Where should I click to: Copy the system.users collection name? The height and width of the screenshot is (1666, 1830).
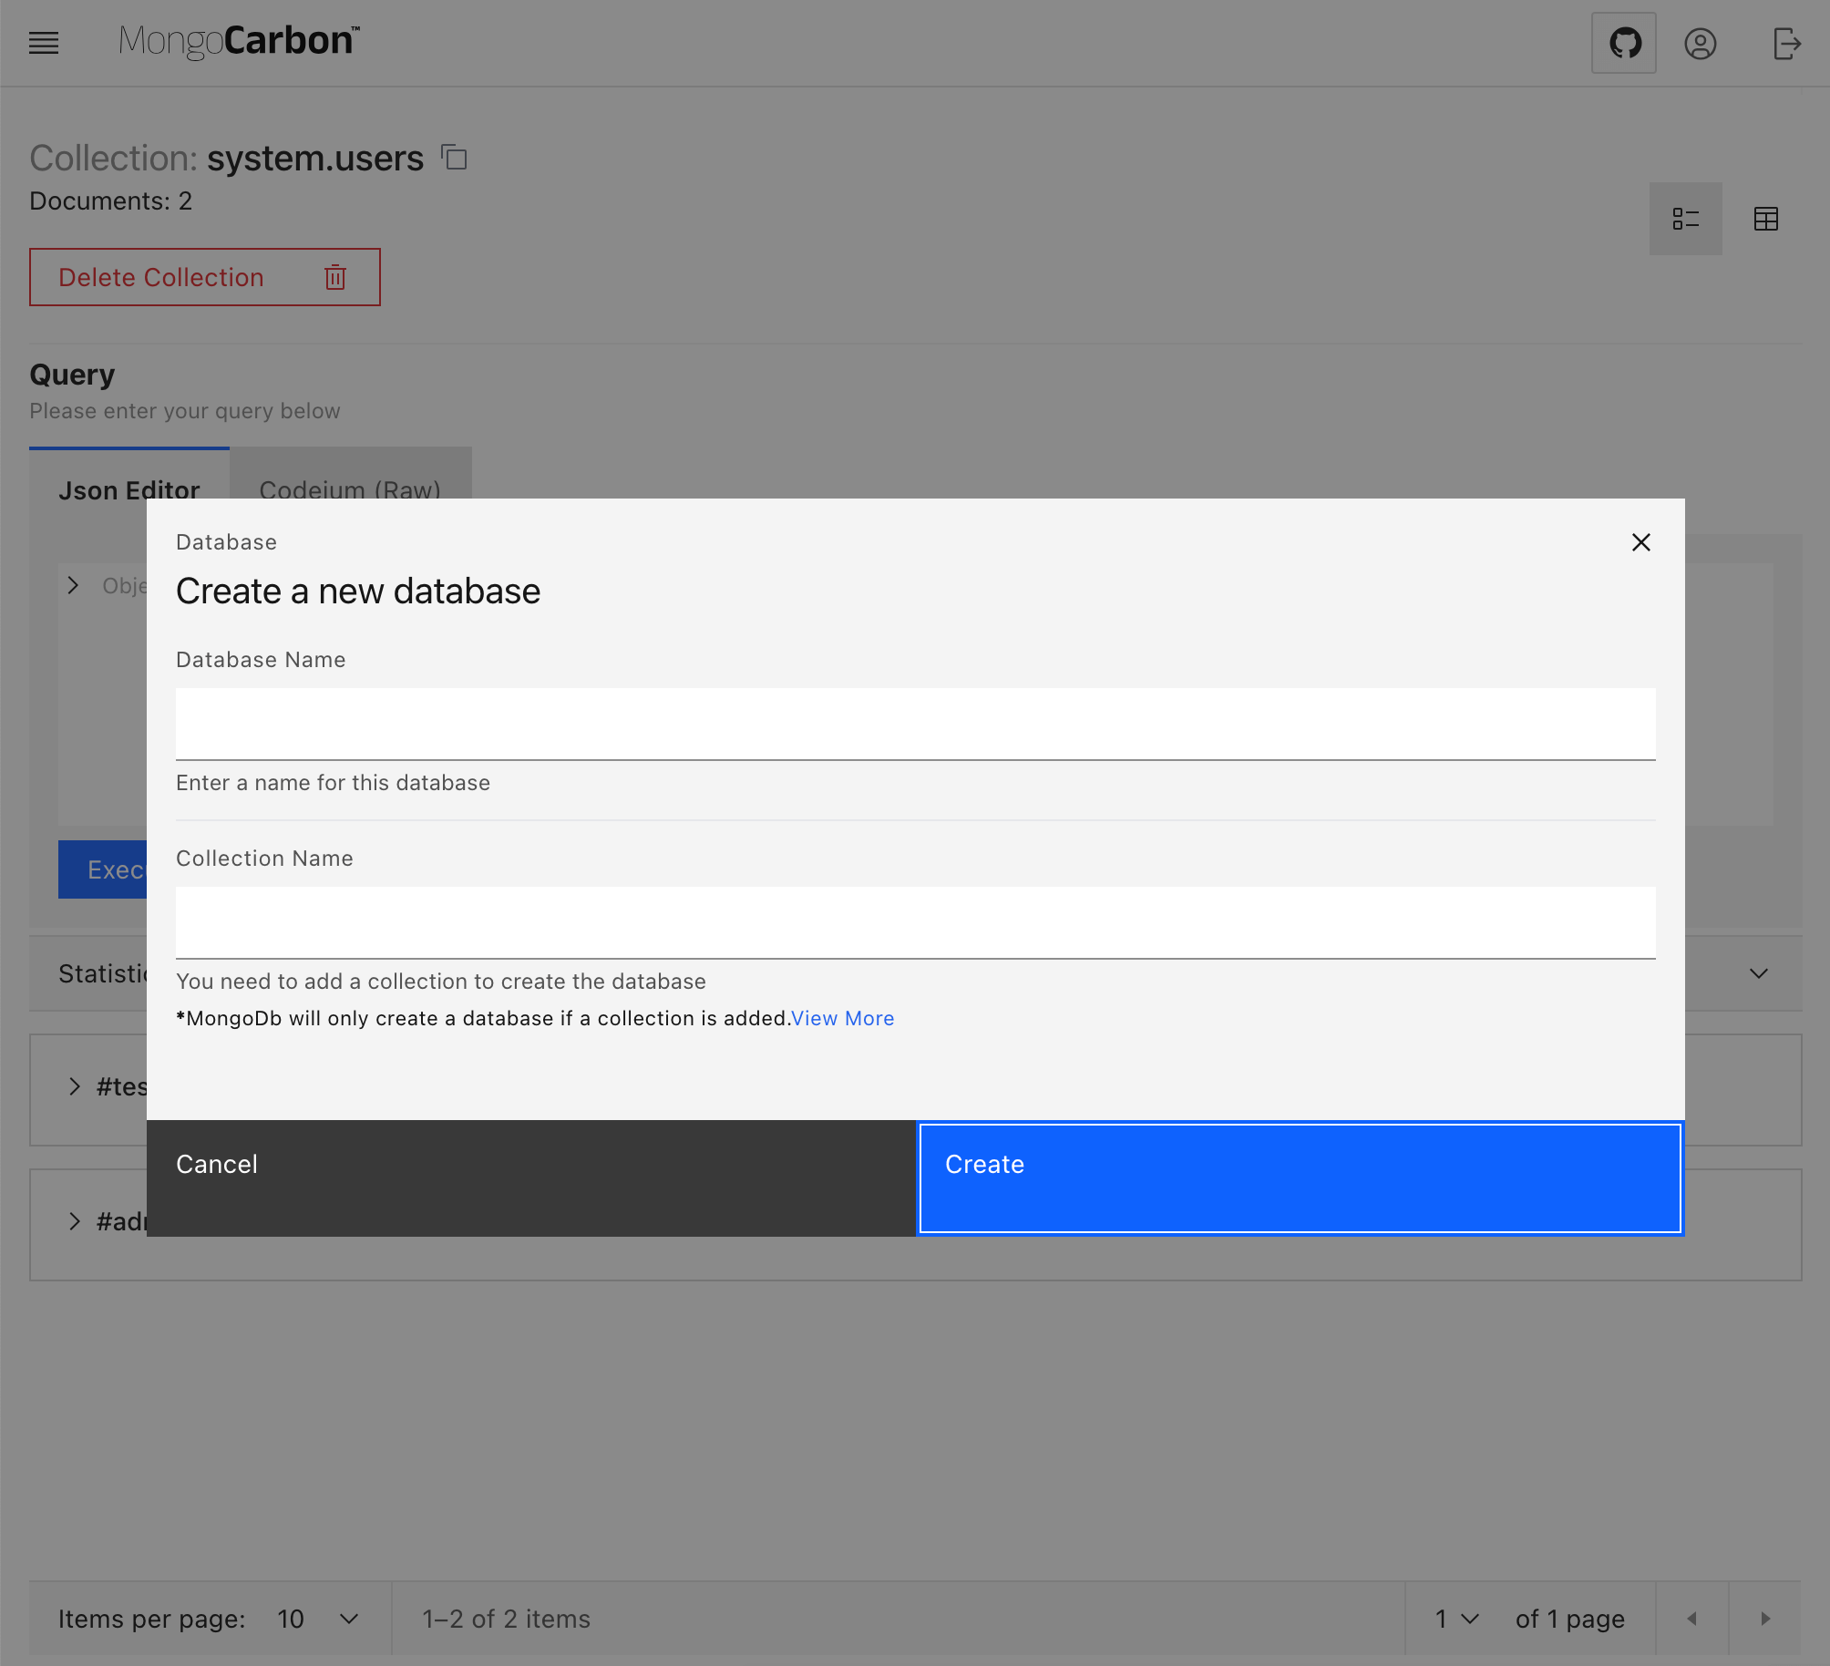pos(454,157)
